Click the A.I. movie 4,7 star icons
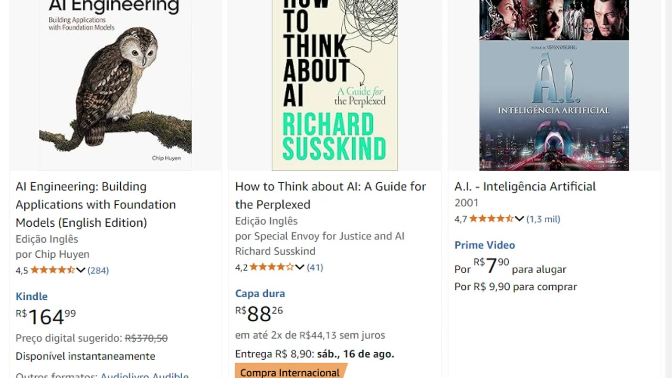Screen dimensions: 672x378 491,219
